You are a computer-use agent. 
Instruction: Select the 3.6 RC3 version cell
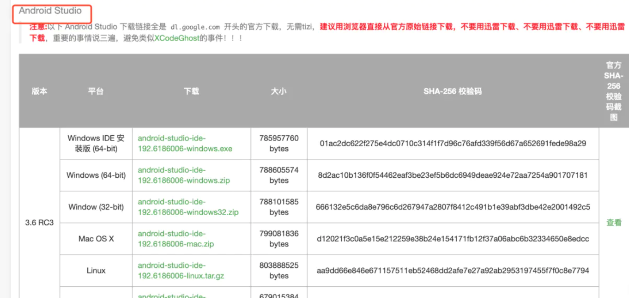[39, 223]
